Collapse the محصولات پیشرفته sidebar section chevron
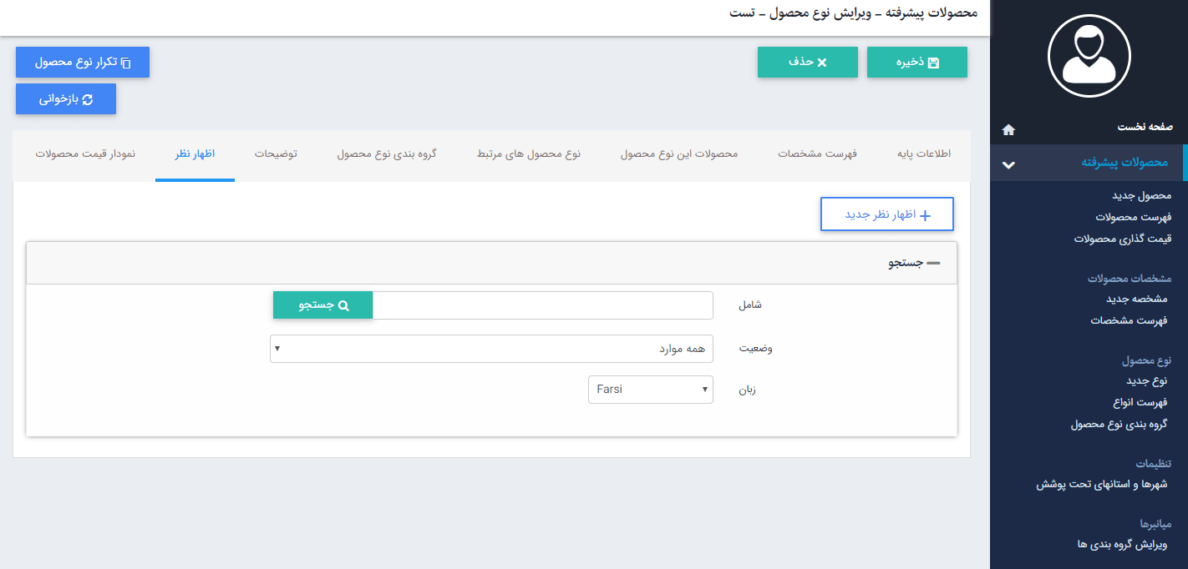Image resolution: width=1188 pixels, height=569 pixels. [1008, 164]
